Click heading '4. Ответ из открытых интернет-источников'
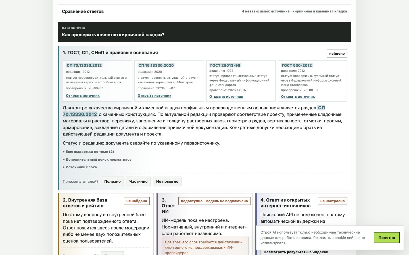Image resolution: width=409 pixels, height=255 pixels. (x=285, y=203)
